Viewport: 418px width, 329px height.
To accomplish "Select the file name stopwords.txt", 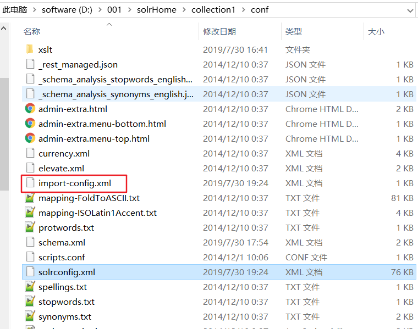I will [x=67, y=302].
